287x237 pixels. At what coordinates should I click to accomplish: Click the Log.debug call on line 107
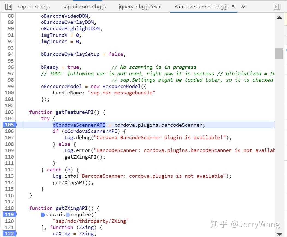pyautogui.click(x=148, y=137)
